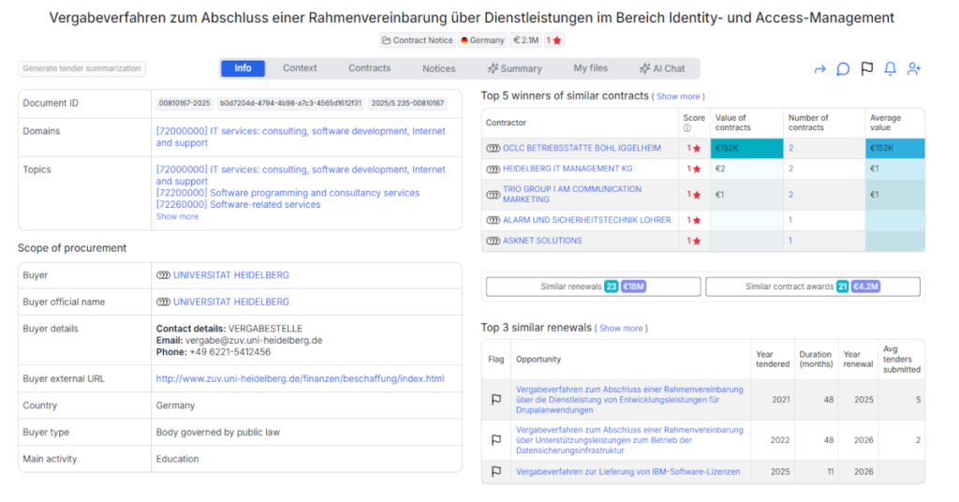959x502 pixels.
Task: Expand Show more under Topics
Action: 177,216
